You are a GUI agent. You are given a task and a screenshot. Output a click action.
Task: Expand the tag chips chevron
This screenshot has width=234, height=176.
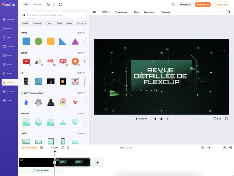coord(86,23)
